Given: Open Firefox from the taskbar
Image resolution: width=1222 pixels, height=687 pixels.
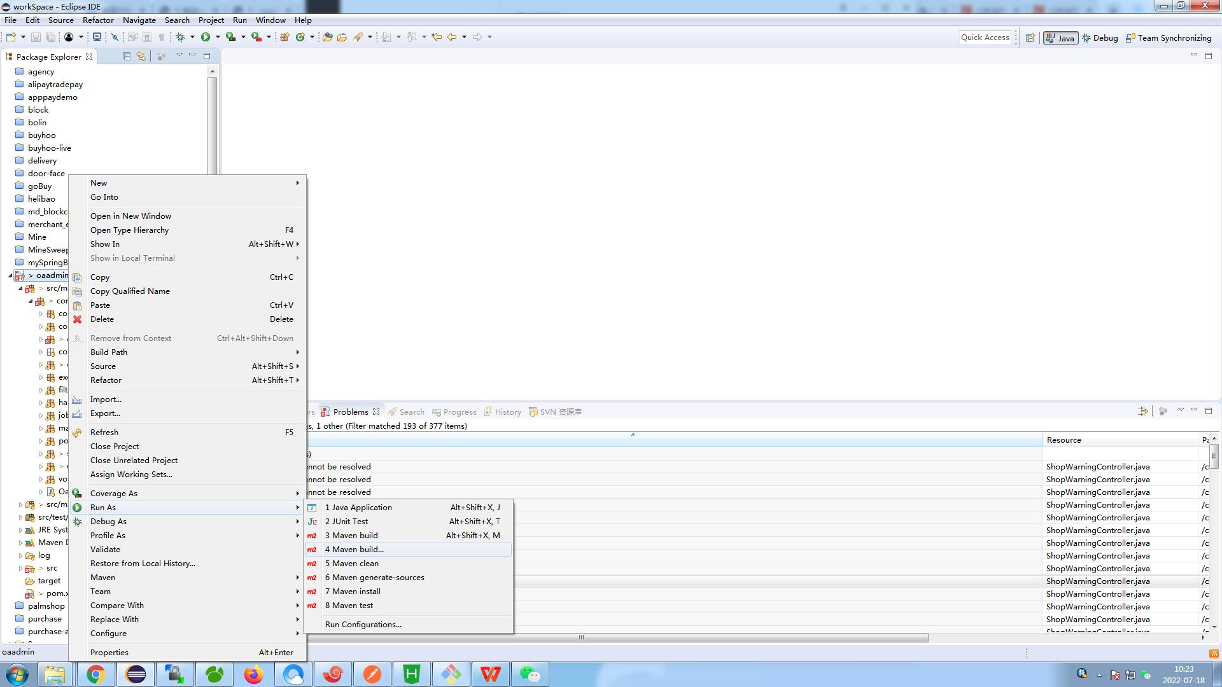Looking at the screenshot, I should click(253, 674).
